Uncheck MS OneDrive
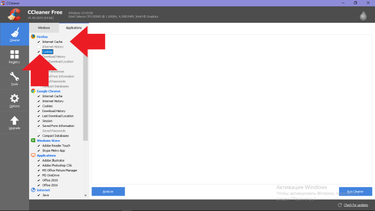This screenshot has width=375, height=211. click(x=39, y=176)
